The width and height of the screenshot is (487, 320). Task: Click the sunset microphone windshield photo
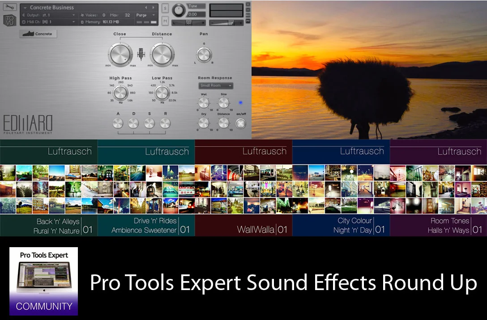pos(369,69)
